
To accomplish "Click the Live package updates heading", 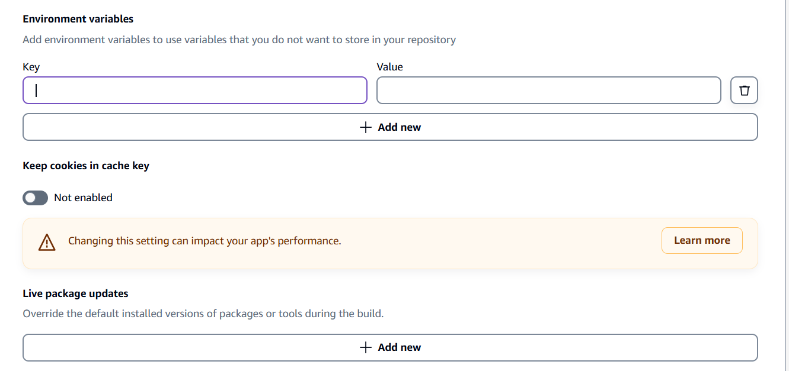I will pos(76,293).
